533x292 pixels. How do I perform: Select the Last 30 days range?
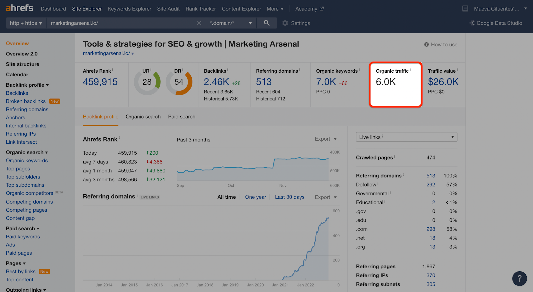click(290, 197)
